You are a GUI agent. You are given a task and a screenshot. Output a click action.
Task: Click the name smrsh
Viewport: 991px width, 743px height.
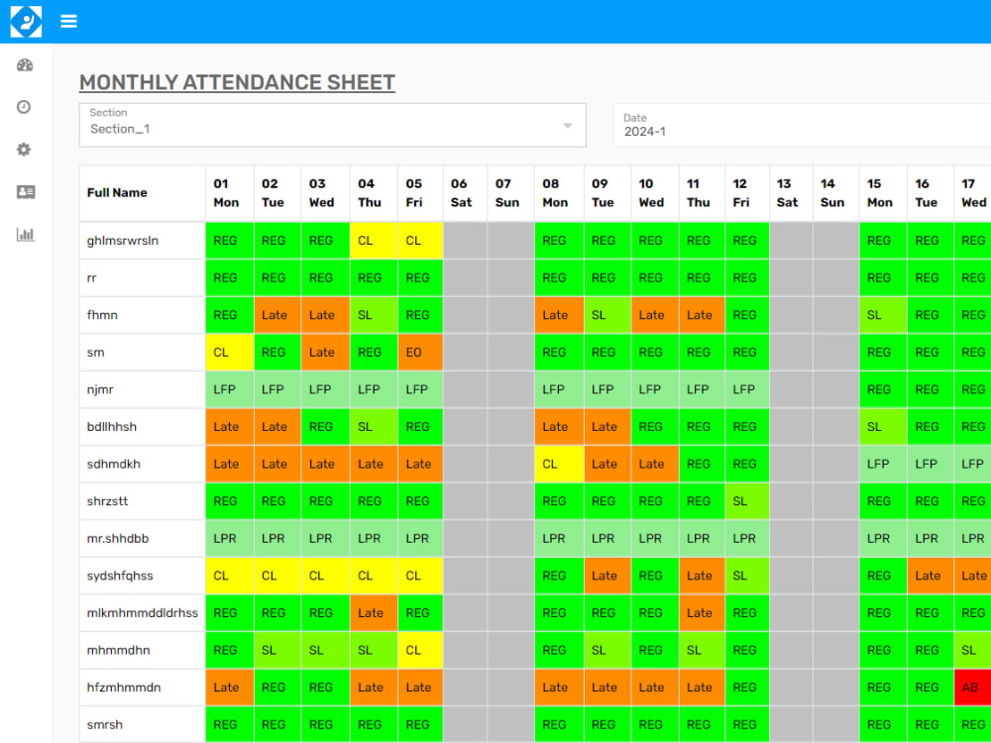click(x=105, y=725)
